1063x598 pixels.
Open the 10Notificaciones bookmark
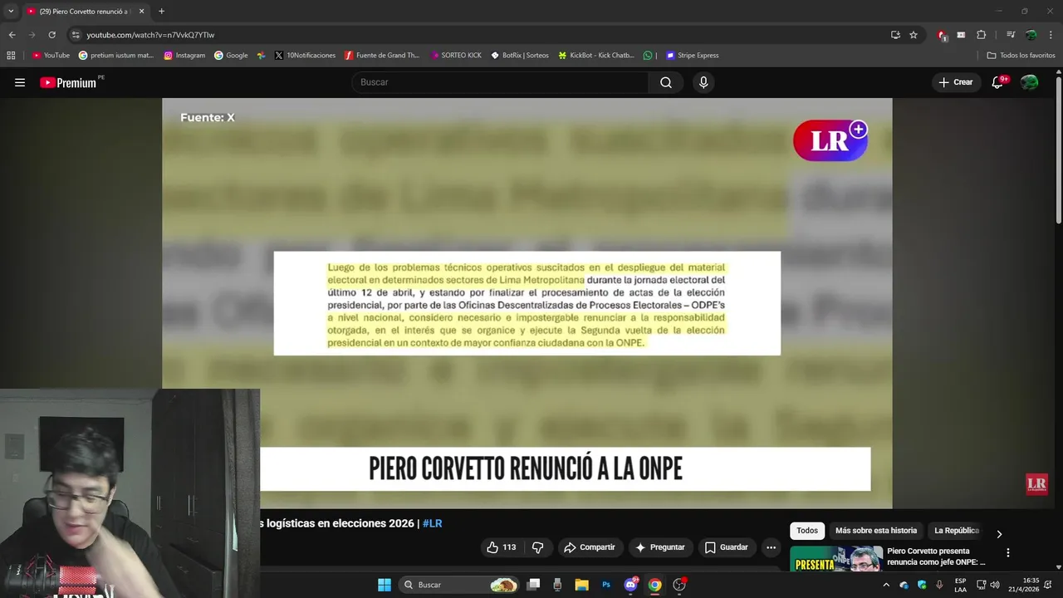(x=305, y=56)
